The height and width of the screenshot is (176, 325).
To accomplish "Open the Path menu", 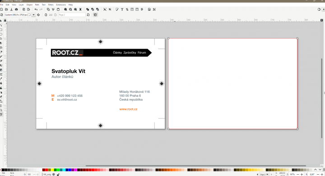I will click(37, 5).
